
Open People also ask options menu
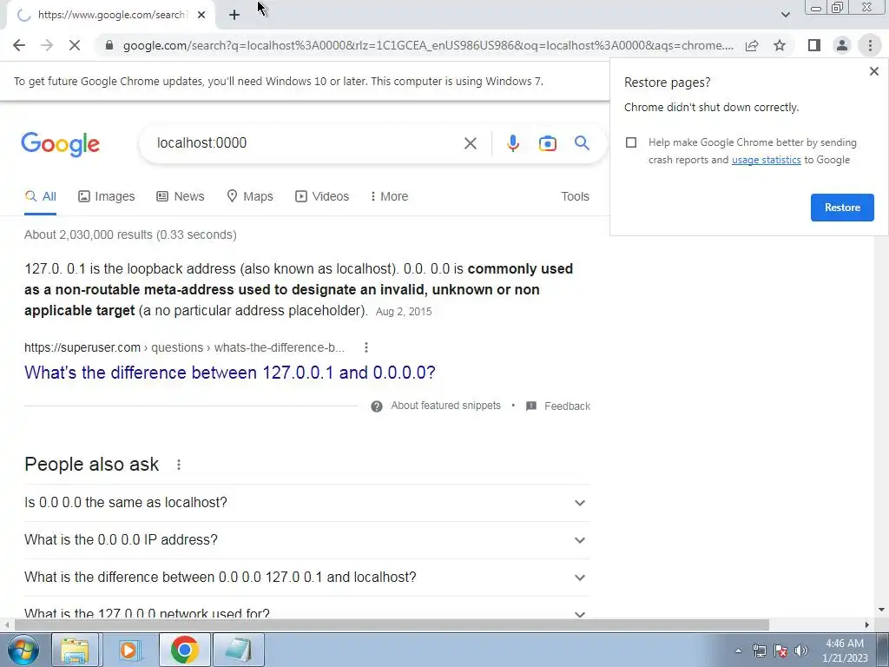pos(179,465)
